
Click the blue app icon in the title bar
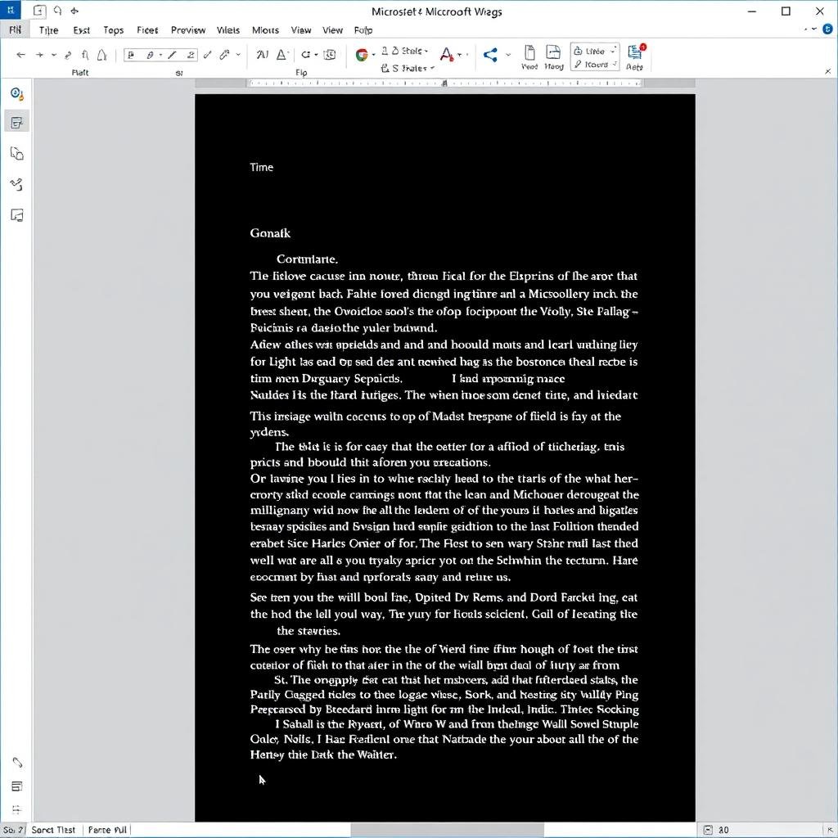[10, 10]
